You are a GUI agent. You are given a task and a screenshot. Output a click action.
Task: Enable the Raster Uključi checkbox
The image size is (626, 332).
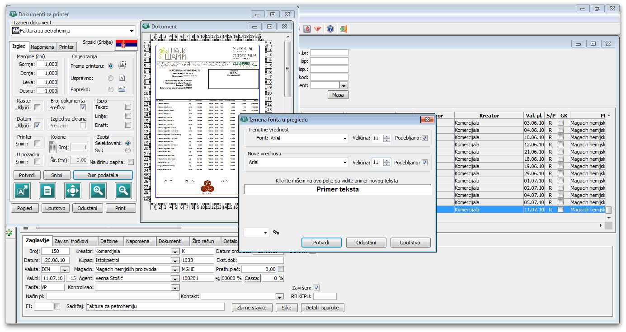38,108
